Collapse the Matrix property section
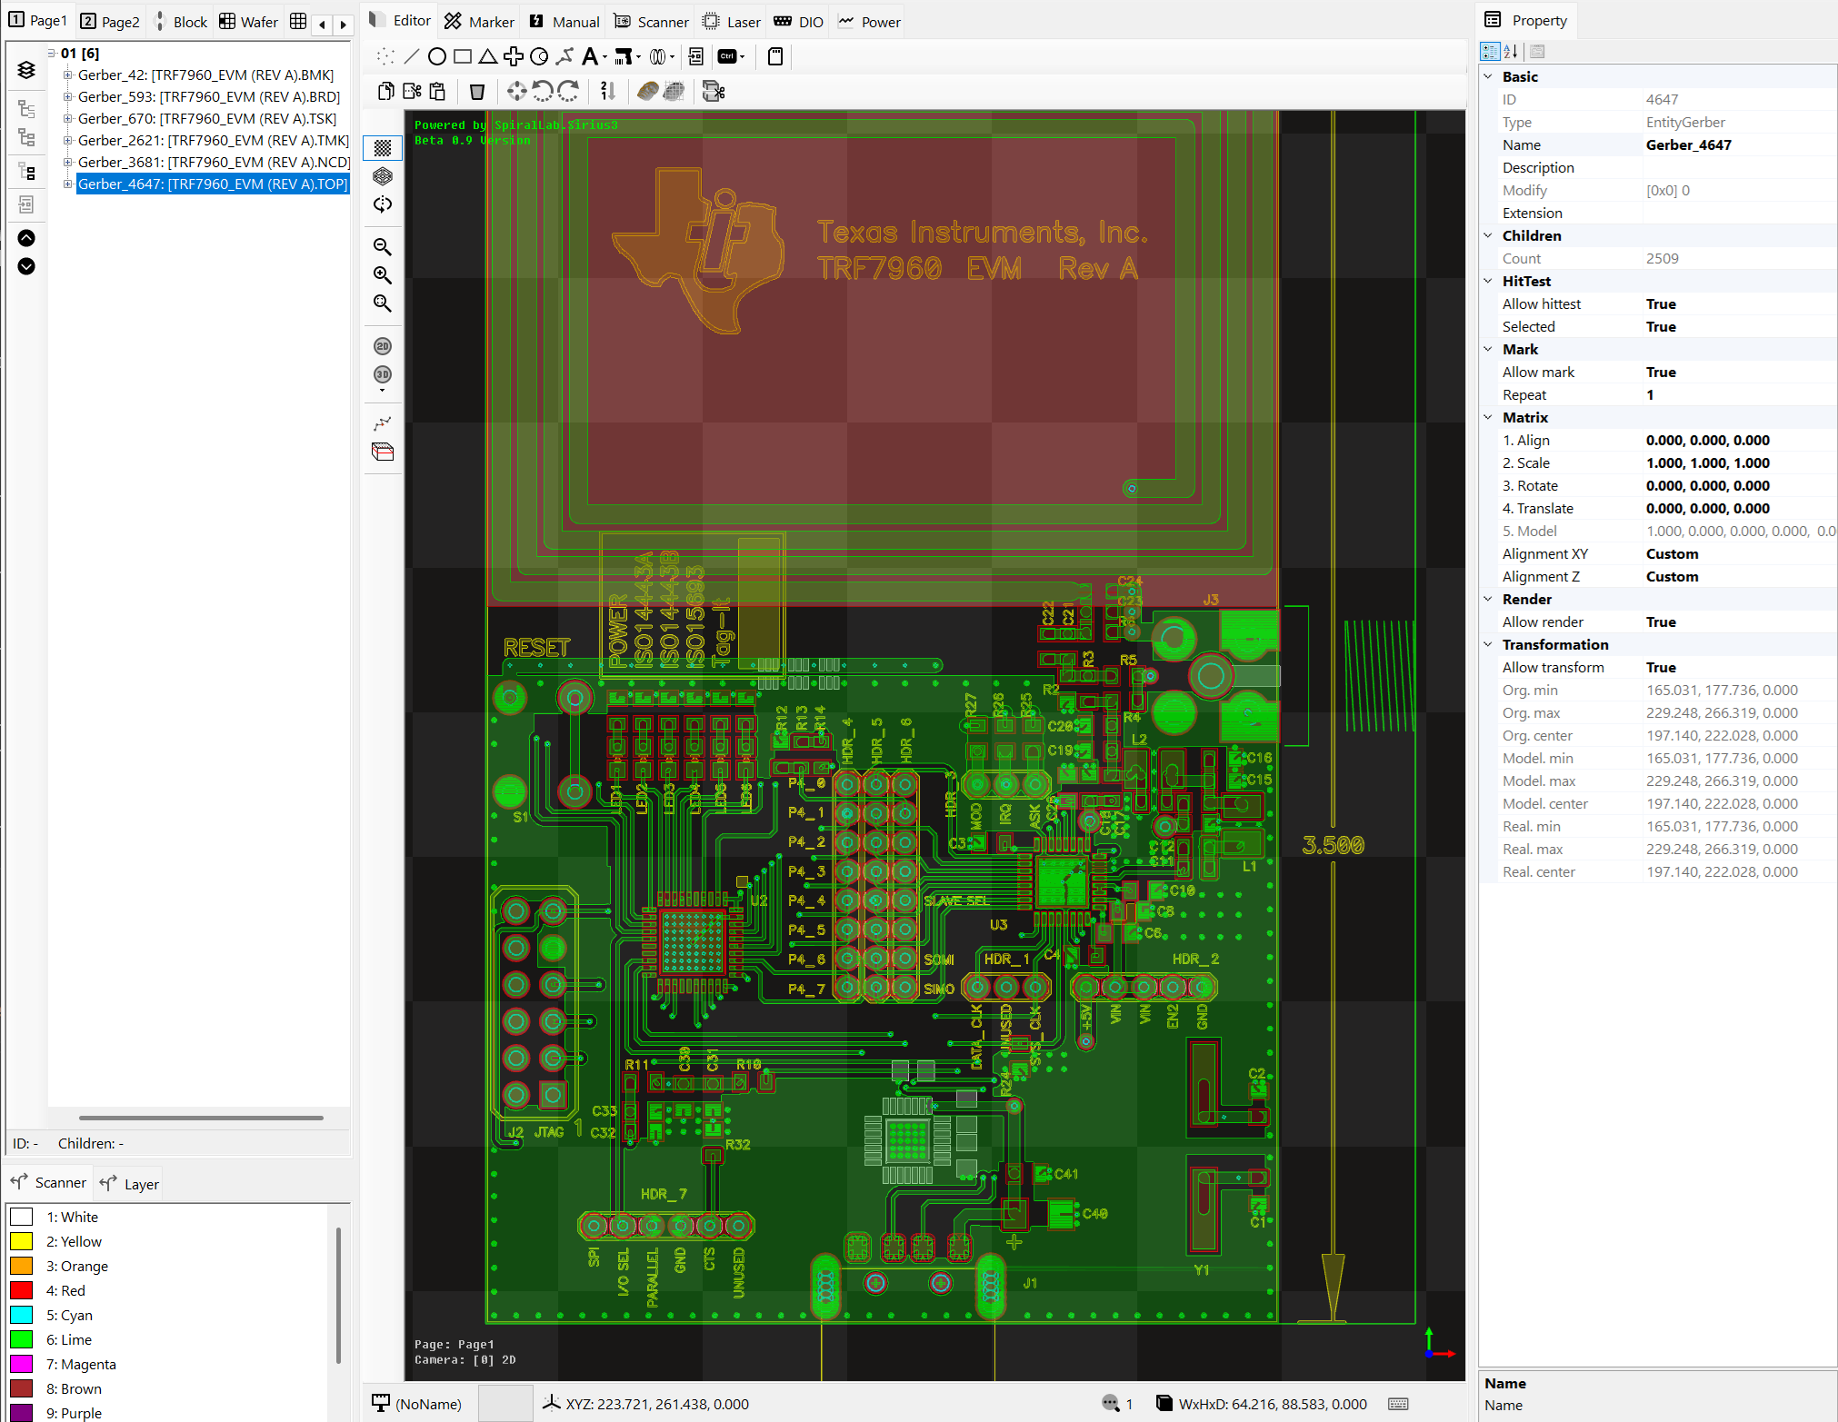 [1488, 418]
